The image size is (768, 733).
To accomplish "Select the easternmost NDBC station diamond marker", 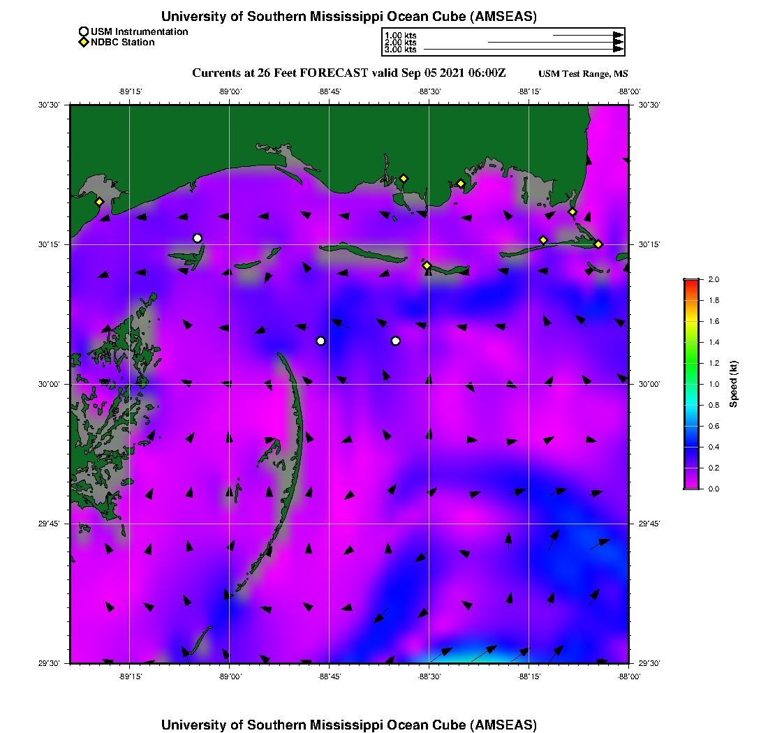I will (x=598, y=244).
